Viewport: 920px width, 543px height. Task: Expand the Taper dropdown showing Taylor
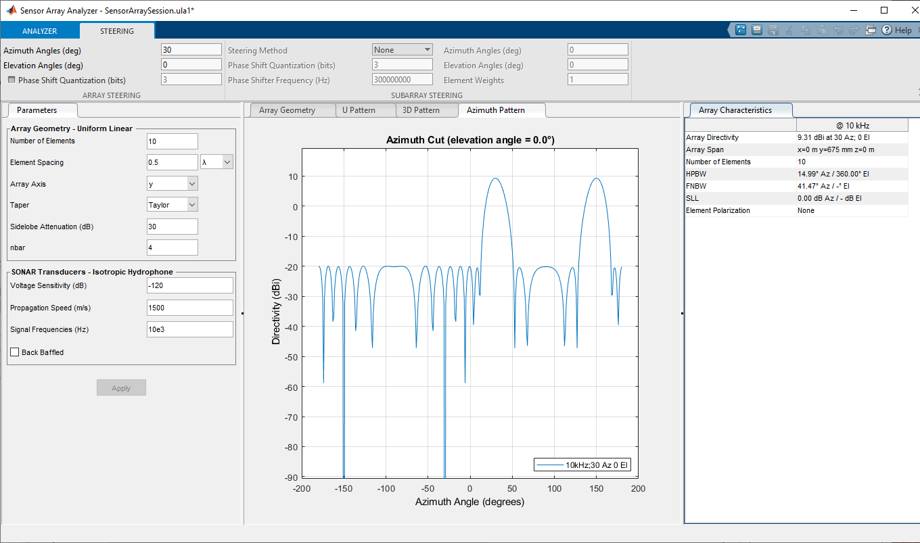tap(172, 205)
